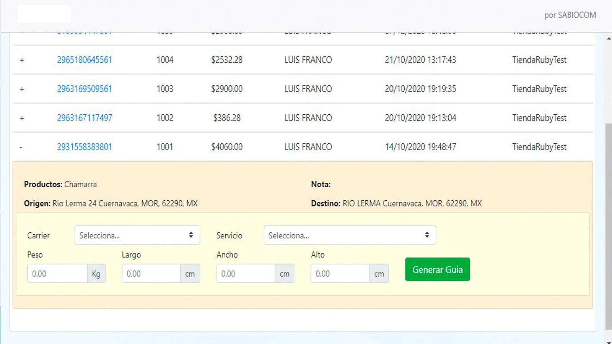Screen dimensions: 612x344
Task: Click the cm unit beside Largo
Action: tap(190, 274)
